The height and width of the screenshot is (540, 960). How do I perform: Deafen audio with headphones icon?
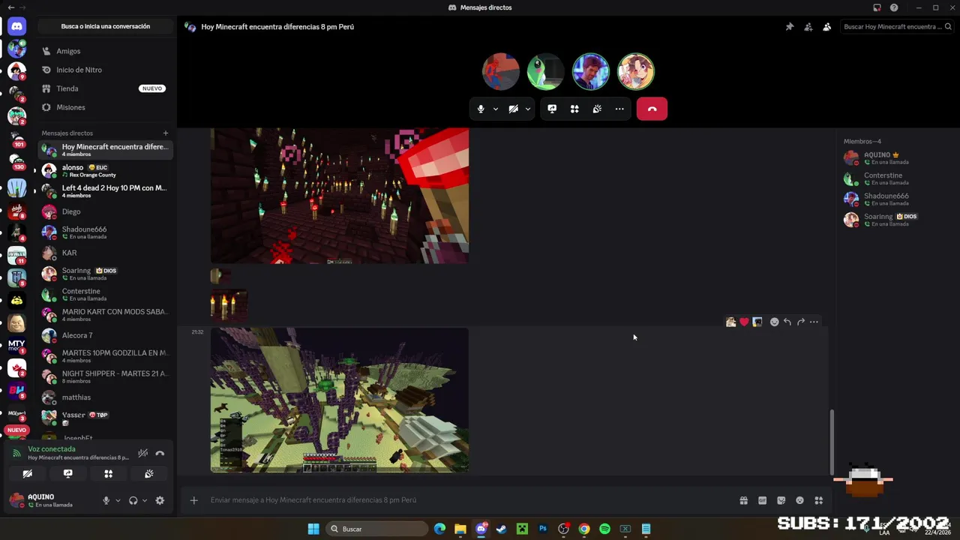coord(133,500)
